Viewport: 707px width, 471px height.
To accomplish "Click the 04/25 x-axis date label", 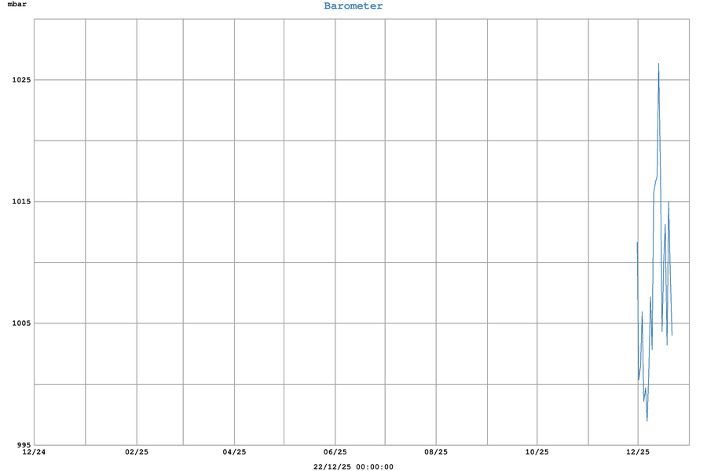I will (234, 452).
